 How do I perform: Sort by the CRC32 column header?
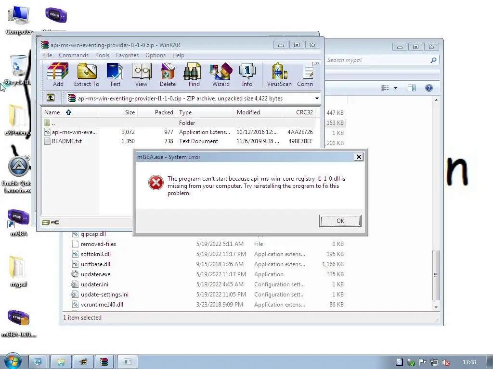point(298,112)
